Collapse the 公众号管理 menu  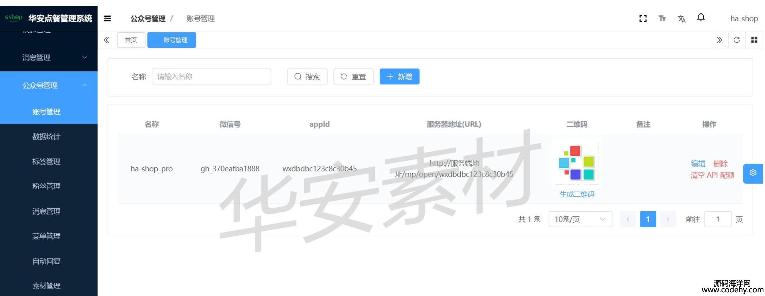(x=49, y=85)
